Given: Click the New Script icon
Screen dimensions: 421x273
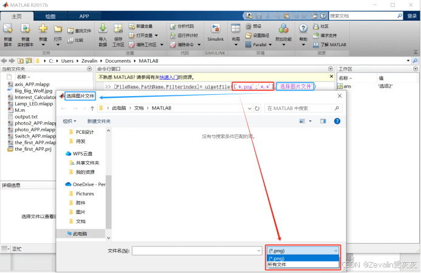Looking at the screenshot, I should coord(8,29).
